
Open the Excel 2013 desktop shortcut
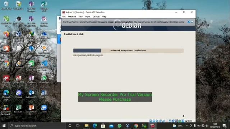point(19,109)
